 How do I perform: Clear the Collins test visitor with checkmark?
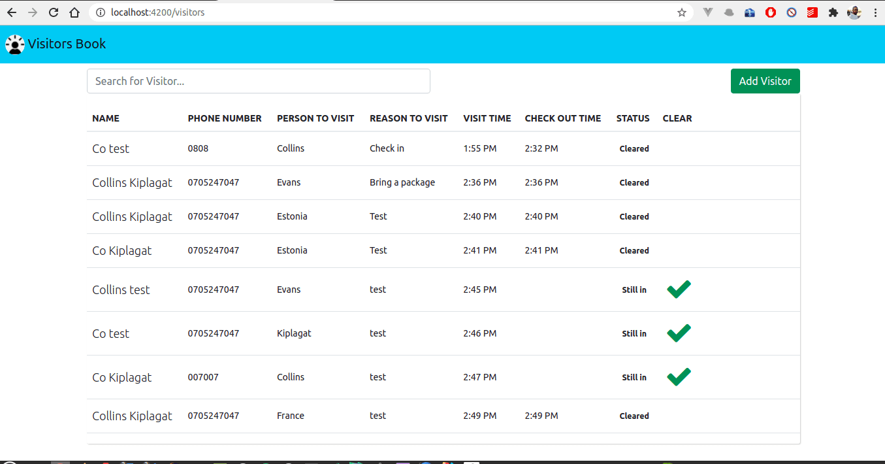[x=679, y=290]
